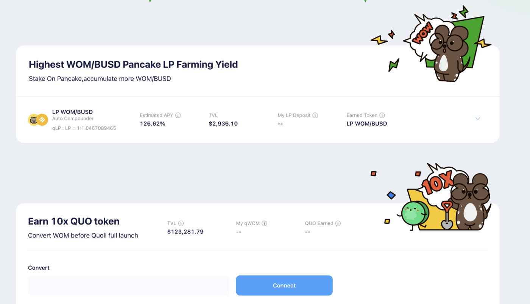Click the info icon next to My qWOM
Image resolution: width=530 pixels, height=304 pixels.
click(264, 223)
